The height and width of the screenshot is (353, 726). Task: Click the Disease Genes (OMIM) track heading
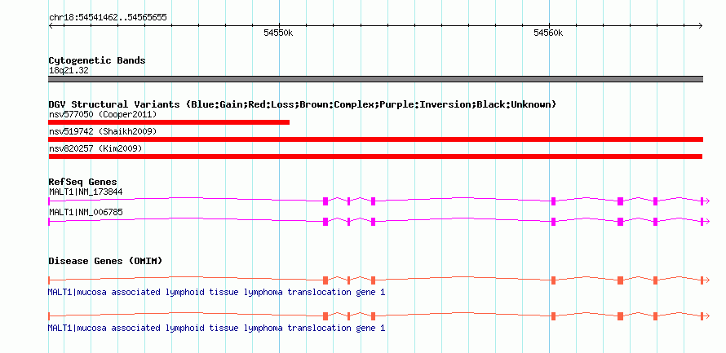(x=105, y=261)
